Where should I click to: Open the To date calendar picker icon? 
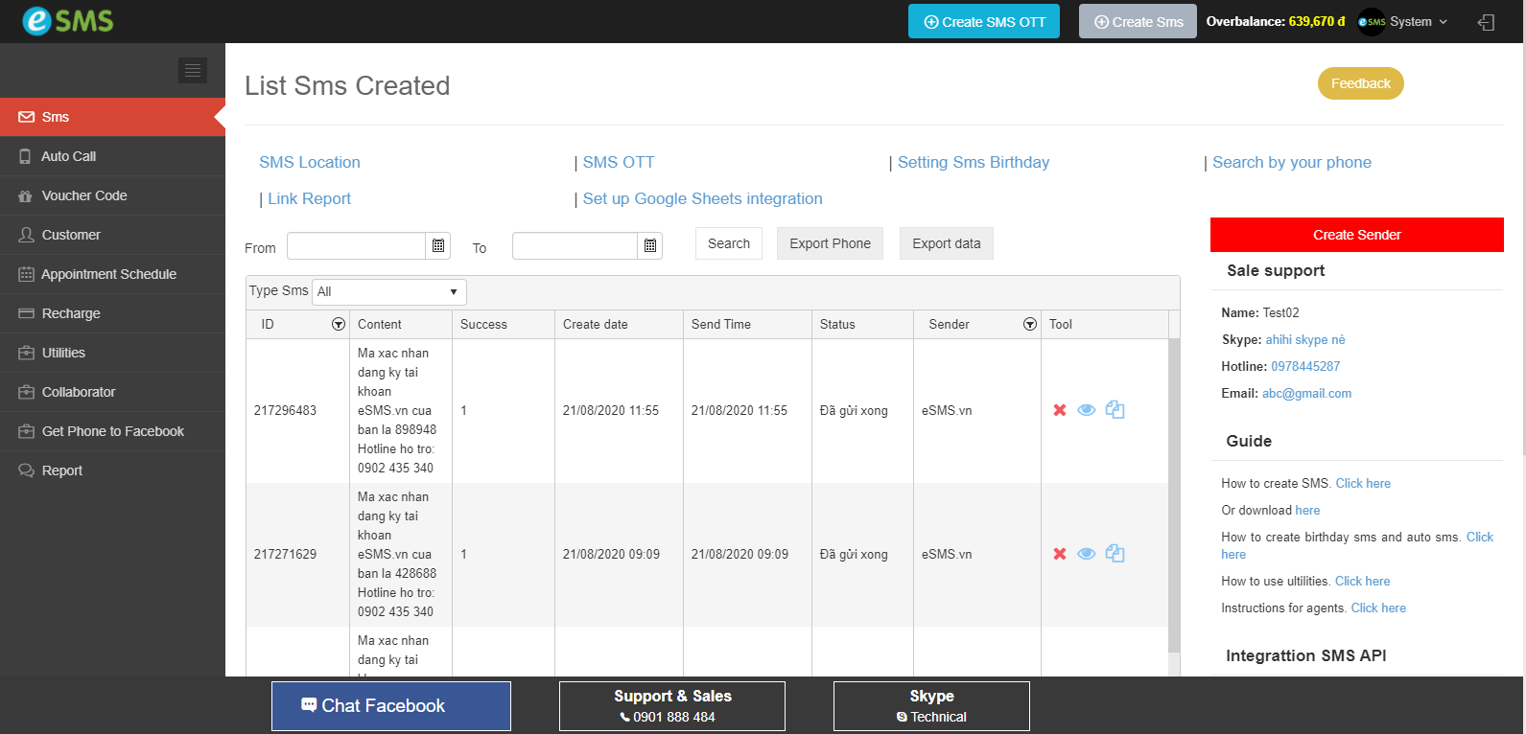pyautogui.click(x=650, y=246)
